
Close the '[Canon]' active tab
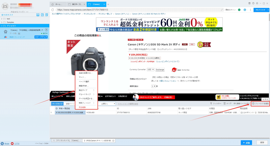pos(104,4)
